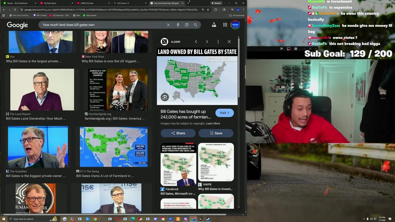Focus the Google search input field
This screenshot has width=395, height=222.
(x=103, y=25)
